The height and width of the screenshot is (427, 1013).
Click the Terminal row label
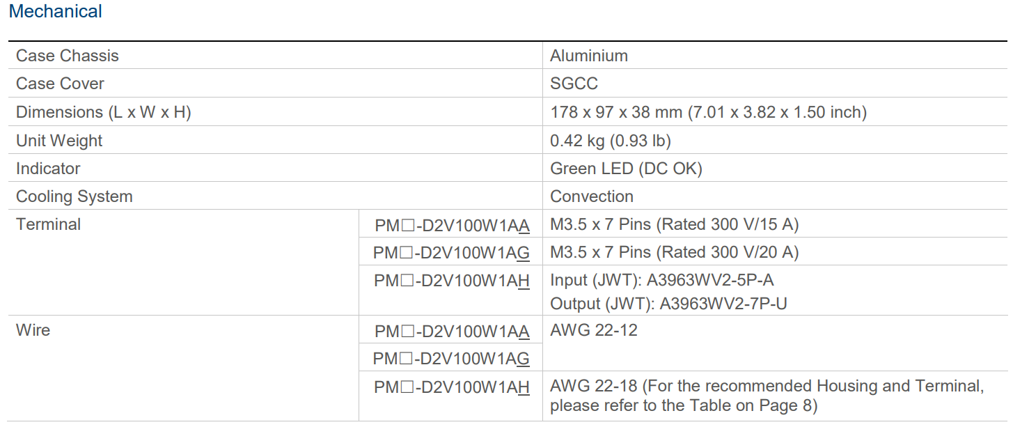coord(48,224)
